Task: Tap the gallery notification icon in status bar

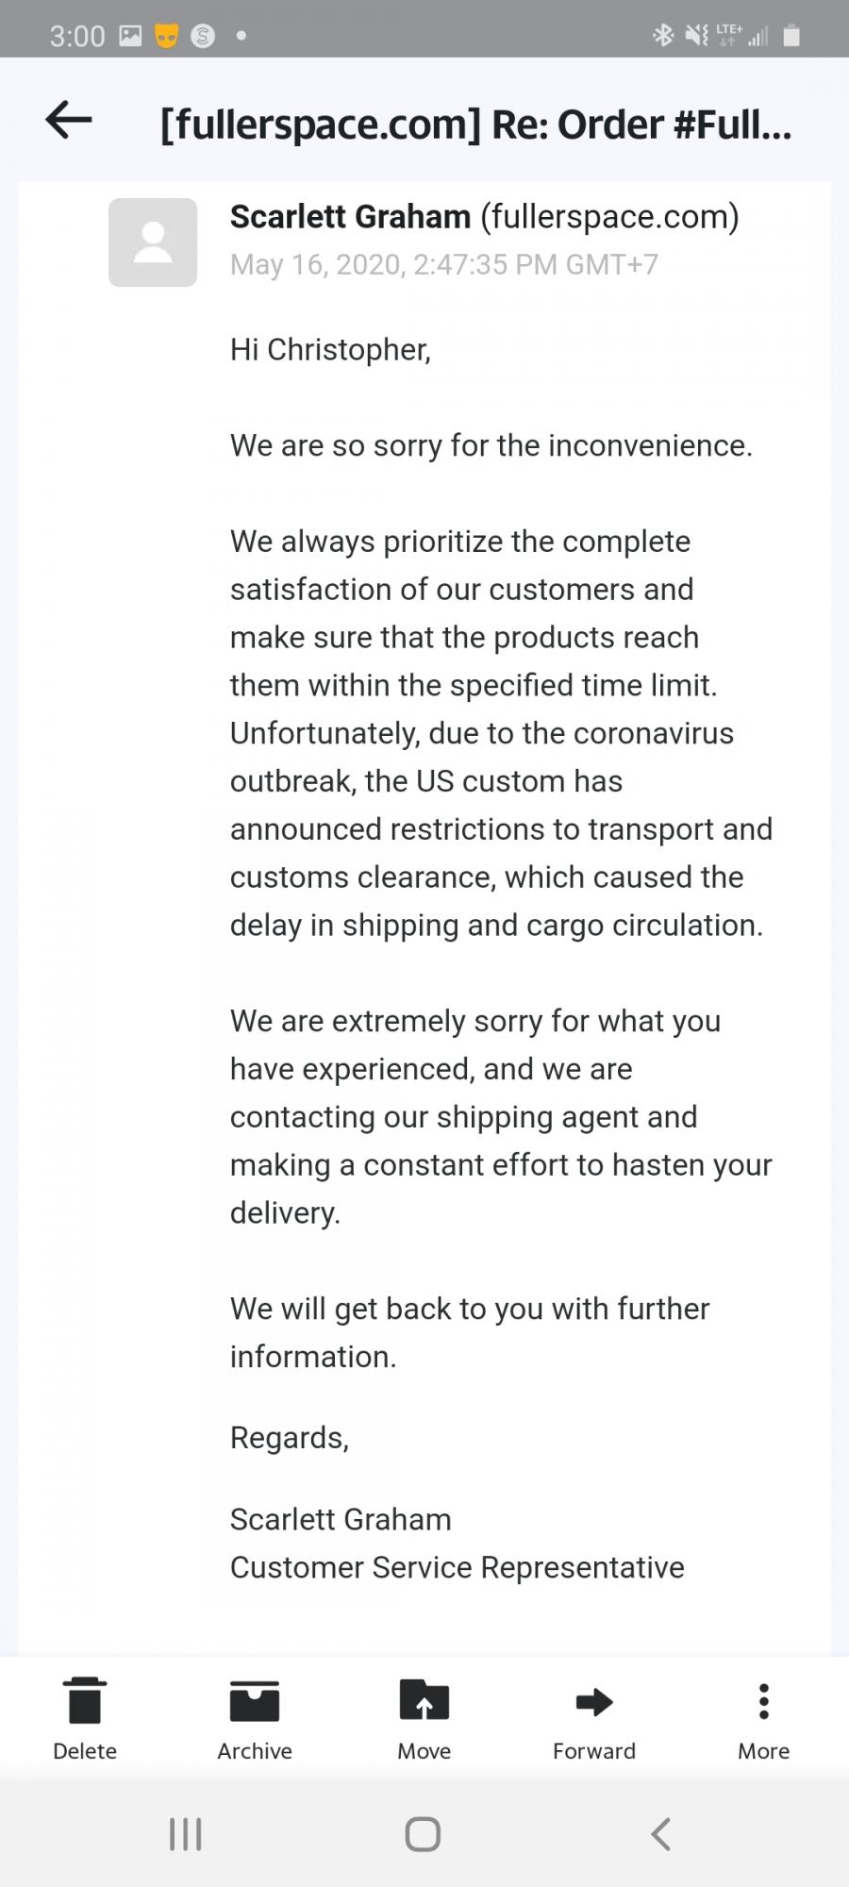Action: pyautogui.click(x=130, y=36)
